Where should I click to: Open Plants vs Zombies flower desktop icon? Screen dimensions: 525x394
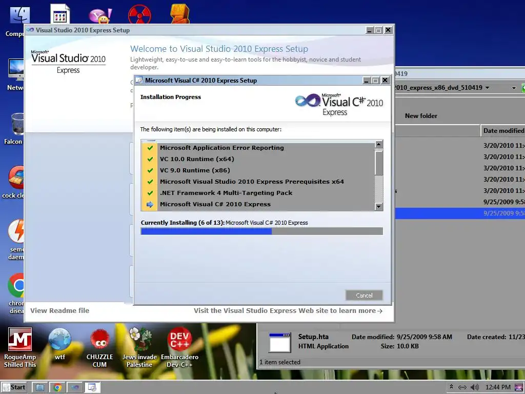pos(139,347)
